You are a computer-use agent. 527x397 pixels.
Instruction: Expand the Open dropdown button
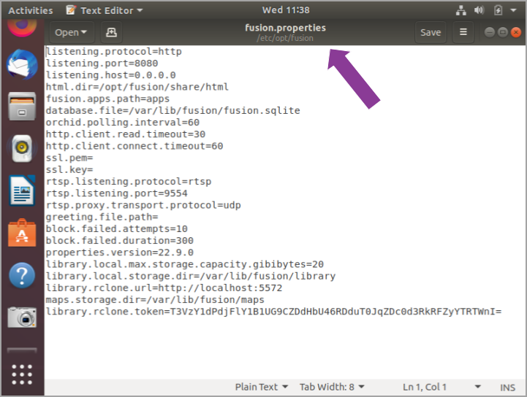click(x=71, y=32)
